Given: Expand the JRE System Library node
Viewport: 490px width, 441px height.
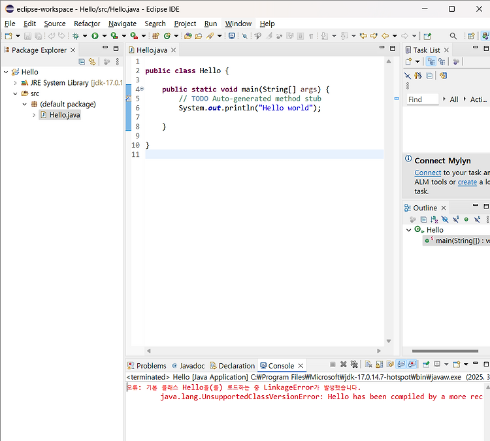Looking at the screenshot, I should click(x=16, y=83).
